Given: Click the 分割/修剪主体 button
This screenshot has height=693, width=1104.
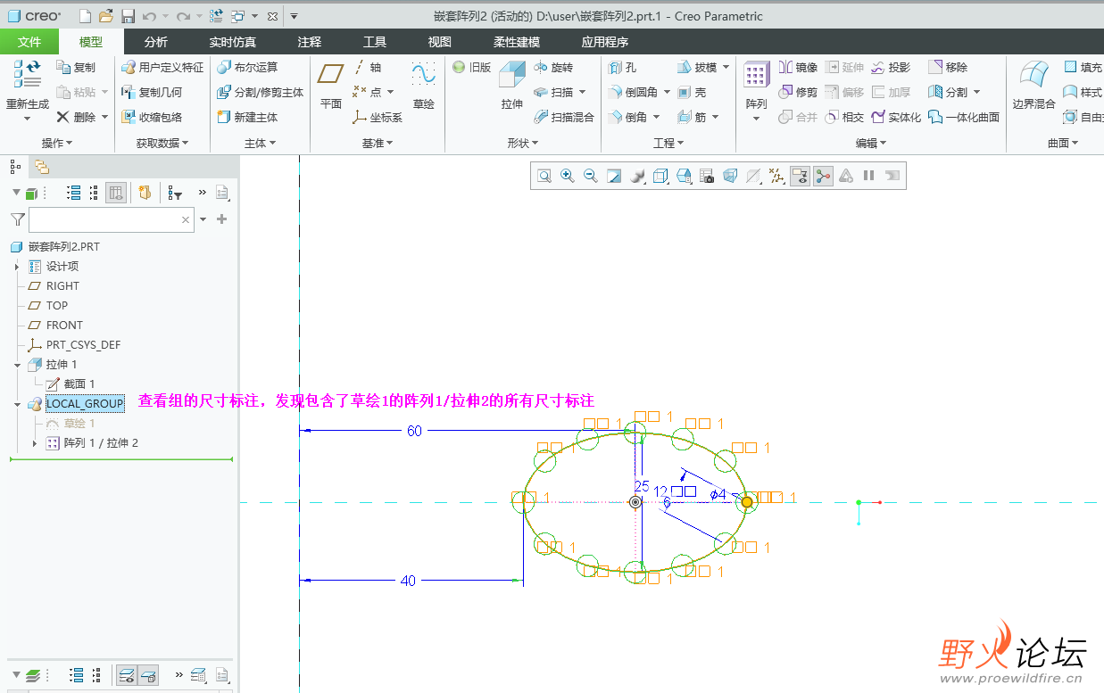Looking at the screenshot, I should tap(261, 92).
